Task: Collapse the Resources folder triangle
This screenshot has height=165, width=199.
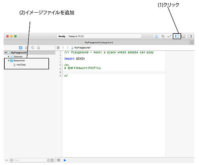Action: [x=9, y=60]
